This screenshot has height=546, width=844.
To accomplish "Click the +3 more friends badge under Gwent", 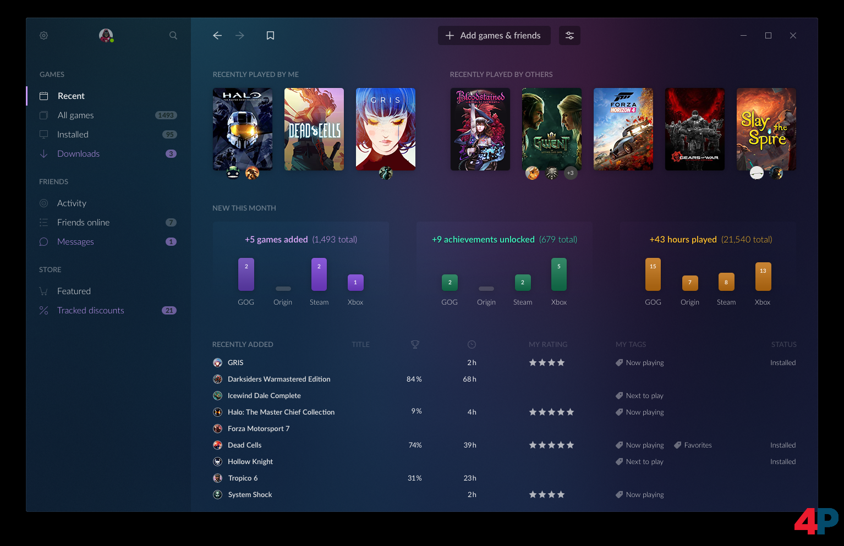I will click(x=571, y=173).
